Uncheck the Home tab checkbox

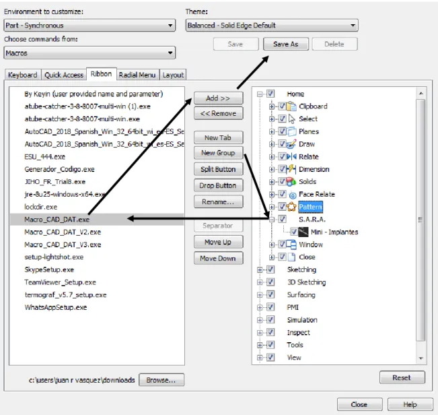pyautogui.click(x=270, y=94)
